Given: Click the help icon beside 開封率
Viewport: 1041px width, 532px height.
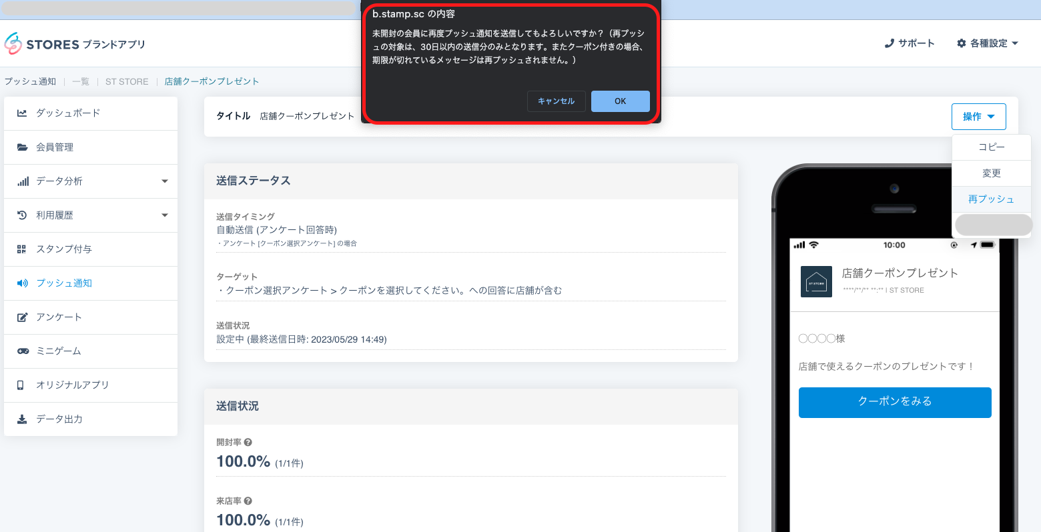Looking at the screenshot, I should click(248, 442).
